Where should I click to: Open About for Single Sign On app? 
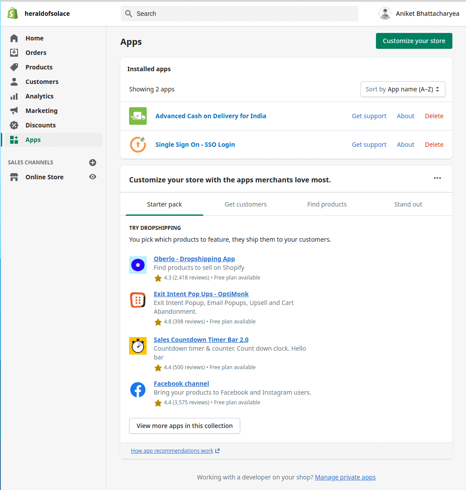point(405,145)
